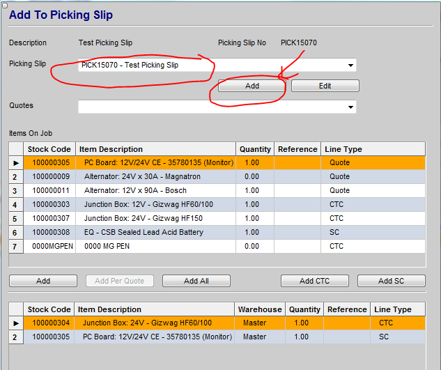Click the Add button beside Edit
The height and width of the screenshot is (370, 441).
[252, 86]
